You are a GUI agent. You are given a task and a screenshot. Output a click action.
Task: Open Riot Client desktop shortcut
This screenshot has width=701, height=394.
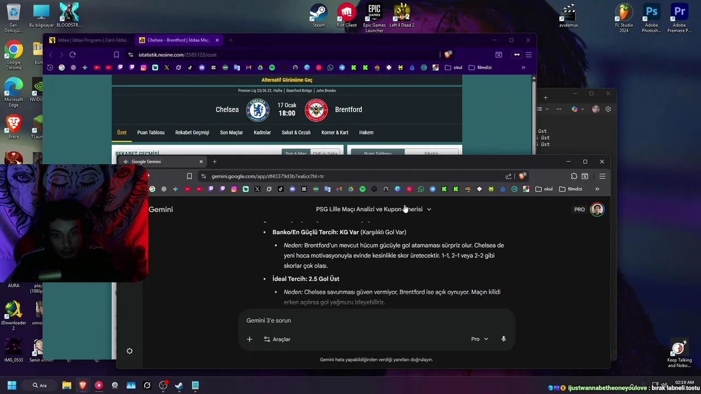pyautogui.click(x=346, y=16)
